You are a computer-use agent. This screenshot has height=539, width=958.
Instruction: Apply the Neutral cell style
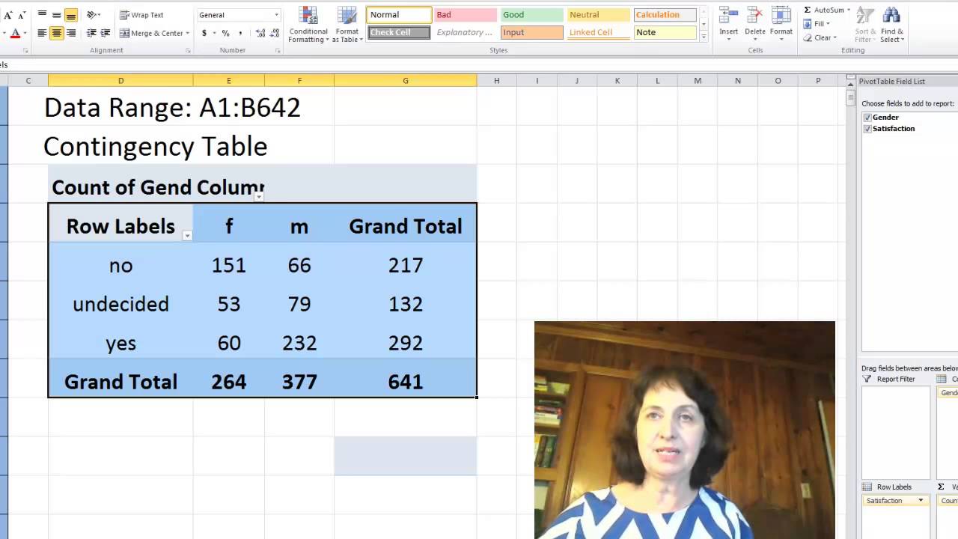click(x=598, y=15)
